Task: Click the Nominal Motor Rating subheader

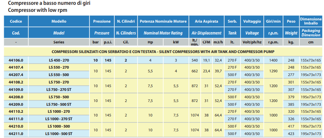Action: click(x=163, y=33)
